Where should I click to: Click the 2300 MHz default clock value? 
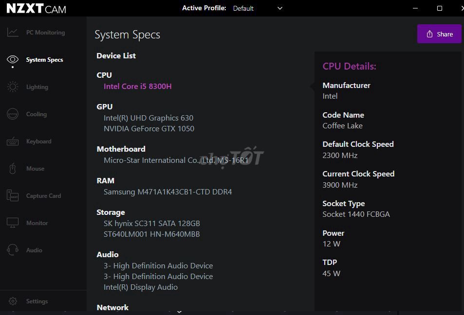pyautogui.click(x=340, y=155)
